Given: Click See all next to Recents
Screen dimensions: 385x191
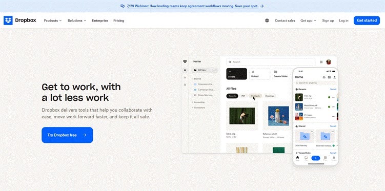Looking at the screenshot, I should (x=333, y=89).
